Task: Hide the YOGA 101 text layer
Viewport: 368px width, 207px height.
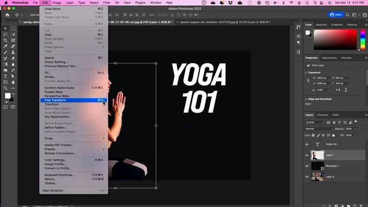Action: click(x=306, y=144)
